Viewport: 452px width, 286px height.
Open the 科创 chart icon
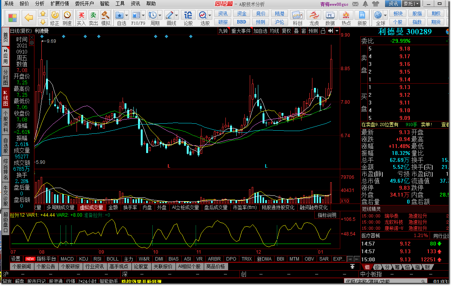[297, 15]
